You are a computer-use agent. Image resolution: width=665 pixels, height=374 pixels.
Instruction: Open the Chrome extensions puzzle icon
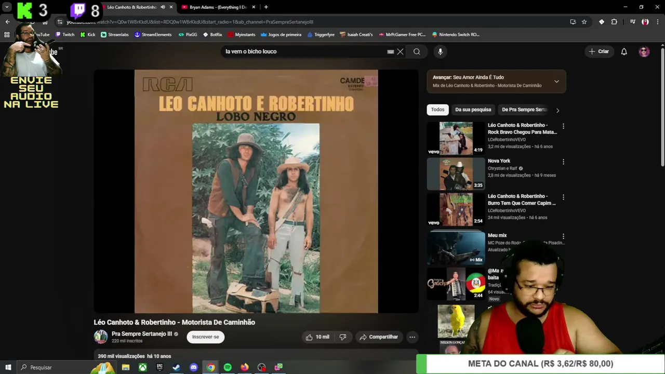[614, 22]
